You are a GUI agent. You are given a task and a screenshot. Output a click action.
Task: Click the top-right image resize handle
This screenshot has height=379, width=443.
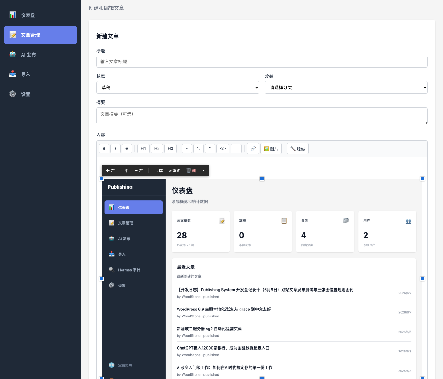[422, 179]
